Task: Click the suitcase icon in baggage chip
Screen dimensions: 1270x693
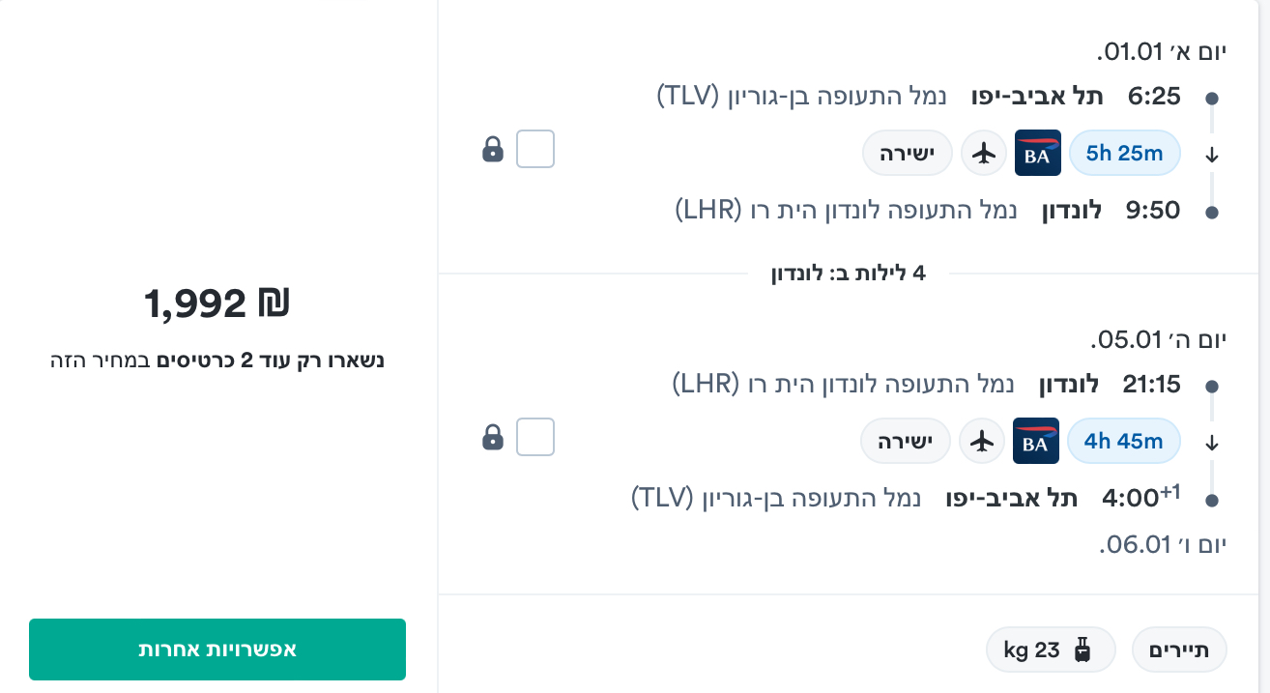Action: 1082,650
